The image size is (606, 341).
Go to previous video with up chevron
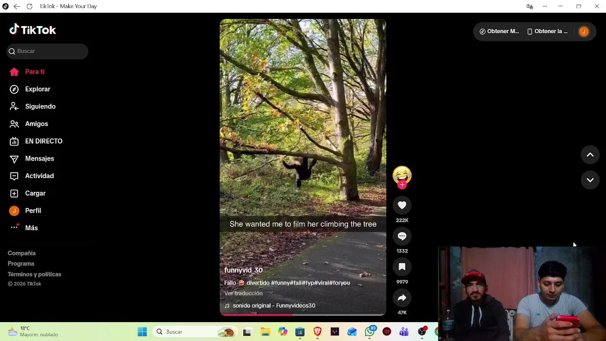pos(590,155)
